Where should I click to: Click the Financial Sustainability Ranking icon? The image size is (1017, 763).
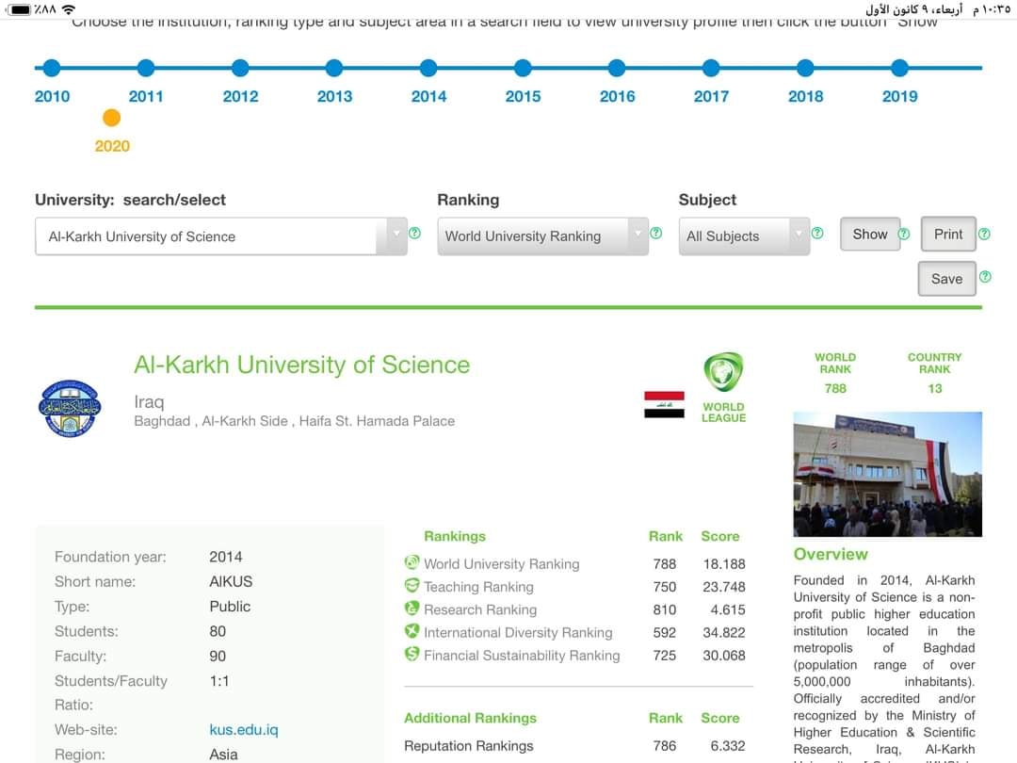point(412,654)
